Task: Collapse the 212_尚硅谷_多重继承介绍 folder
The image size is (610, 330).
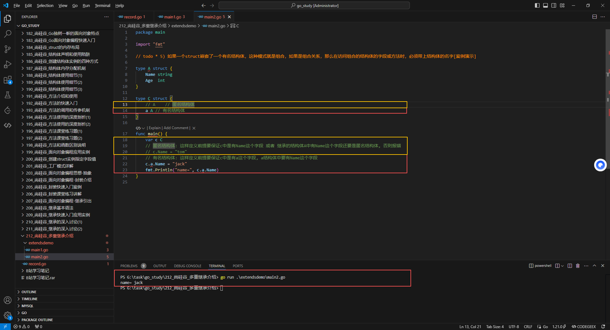Action: click(x=64, y=236)
